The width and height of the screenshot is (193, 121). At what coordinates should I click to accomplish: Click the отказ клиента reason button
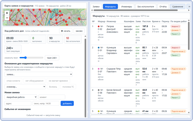pos(13,81)
